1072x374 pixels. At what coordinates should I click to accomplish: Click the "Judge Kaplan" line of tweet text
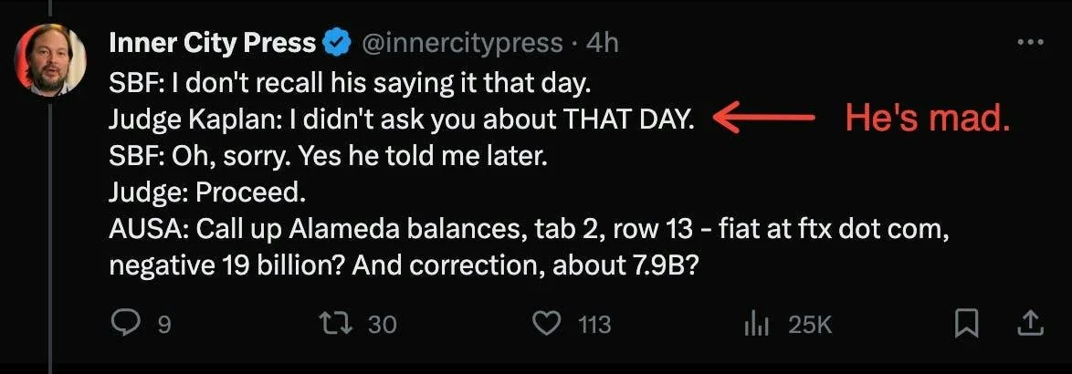pos(400,119)
